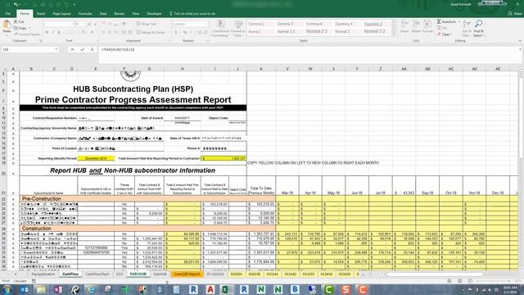Click the Find & Select magnifier icon
Screen dimensions: 524x295
(x=478, y=24)
